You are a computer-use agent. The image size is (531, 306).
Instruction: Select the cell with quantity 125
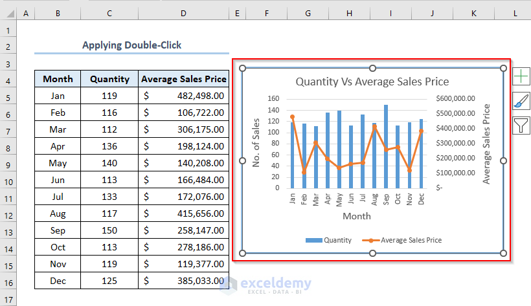pyautogui.click(x=109, y=281)
